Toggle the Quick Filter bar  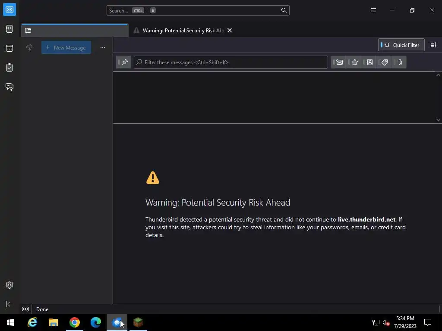click(x=401, y=45)
